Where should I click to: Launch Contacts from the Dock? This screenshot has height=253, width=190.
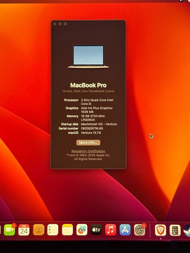[x=38, y=230]
